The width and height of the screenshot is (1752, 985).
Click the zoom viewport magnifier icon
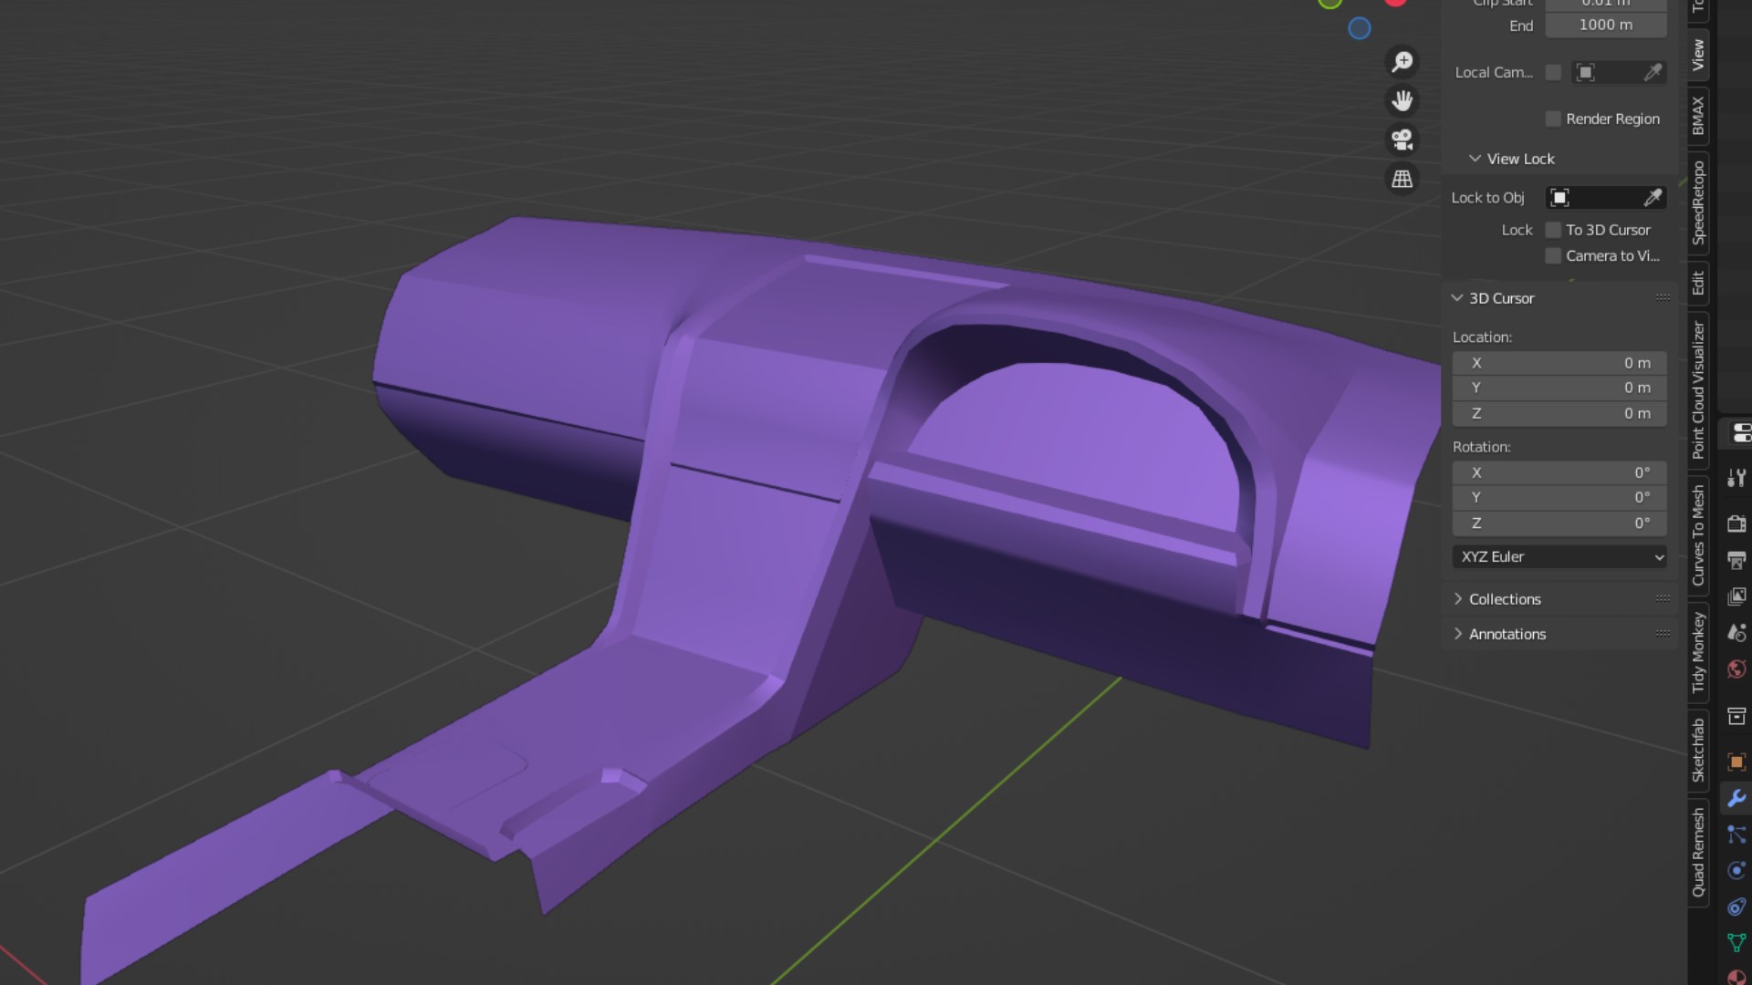[x=1402, y=62]
